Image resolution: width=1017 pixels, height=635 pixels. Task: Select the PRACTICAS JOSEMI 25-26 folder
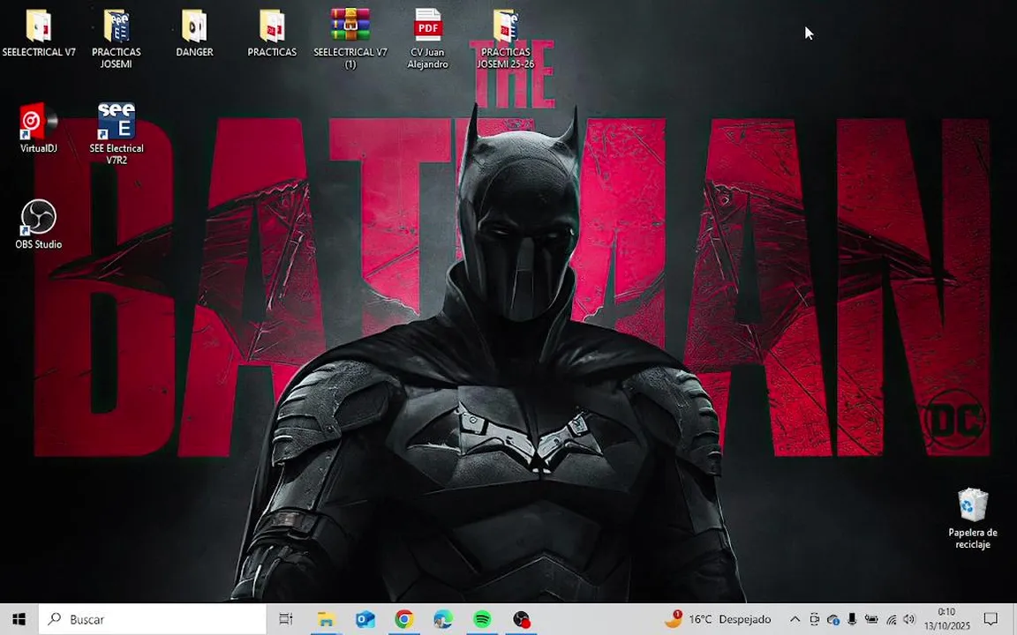pos(505,26)
